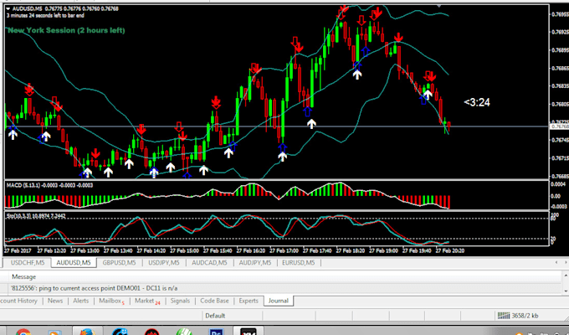Open the Alerts tab in the terminal
The height and width of the screenshot is (335, 569).
coord(80,301)
